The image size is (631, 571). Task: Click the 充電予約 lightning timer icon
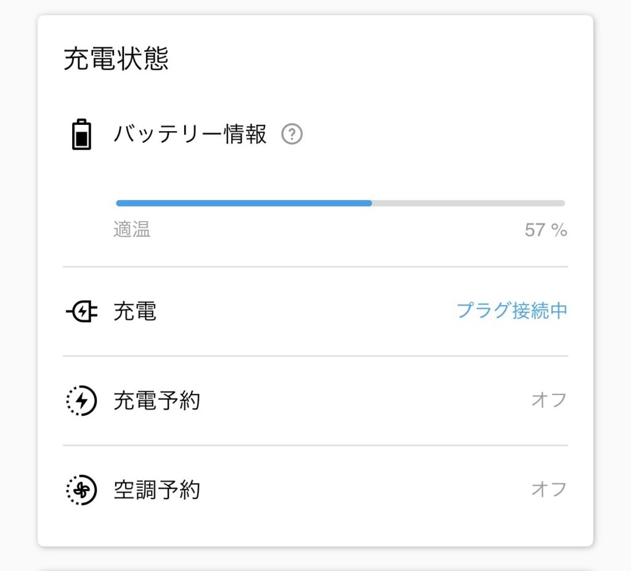click(81, 401)
